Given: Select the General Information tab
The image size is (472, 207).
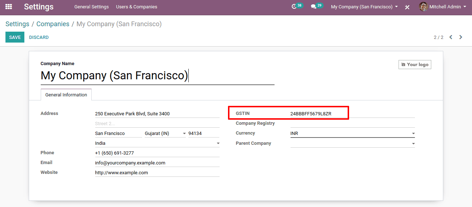Looking at the screenshot, I should pos(66,95).
